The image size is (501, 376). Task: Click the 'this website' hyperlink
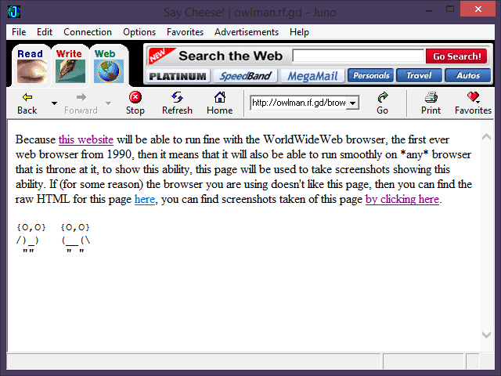coord(85,139)
